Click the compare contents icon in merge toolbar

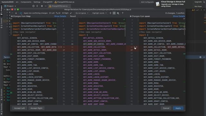[21, 13]
